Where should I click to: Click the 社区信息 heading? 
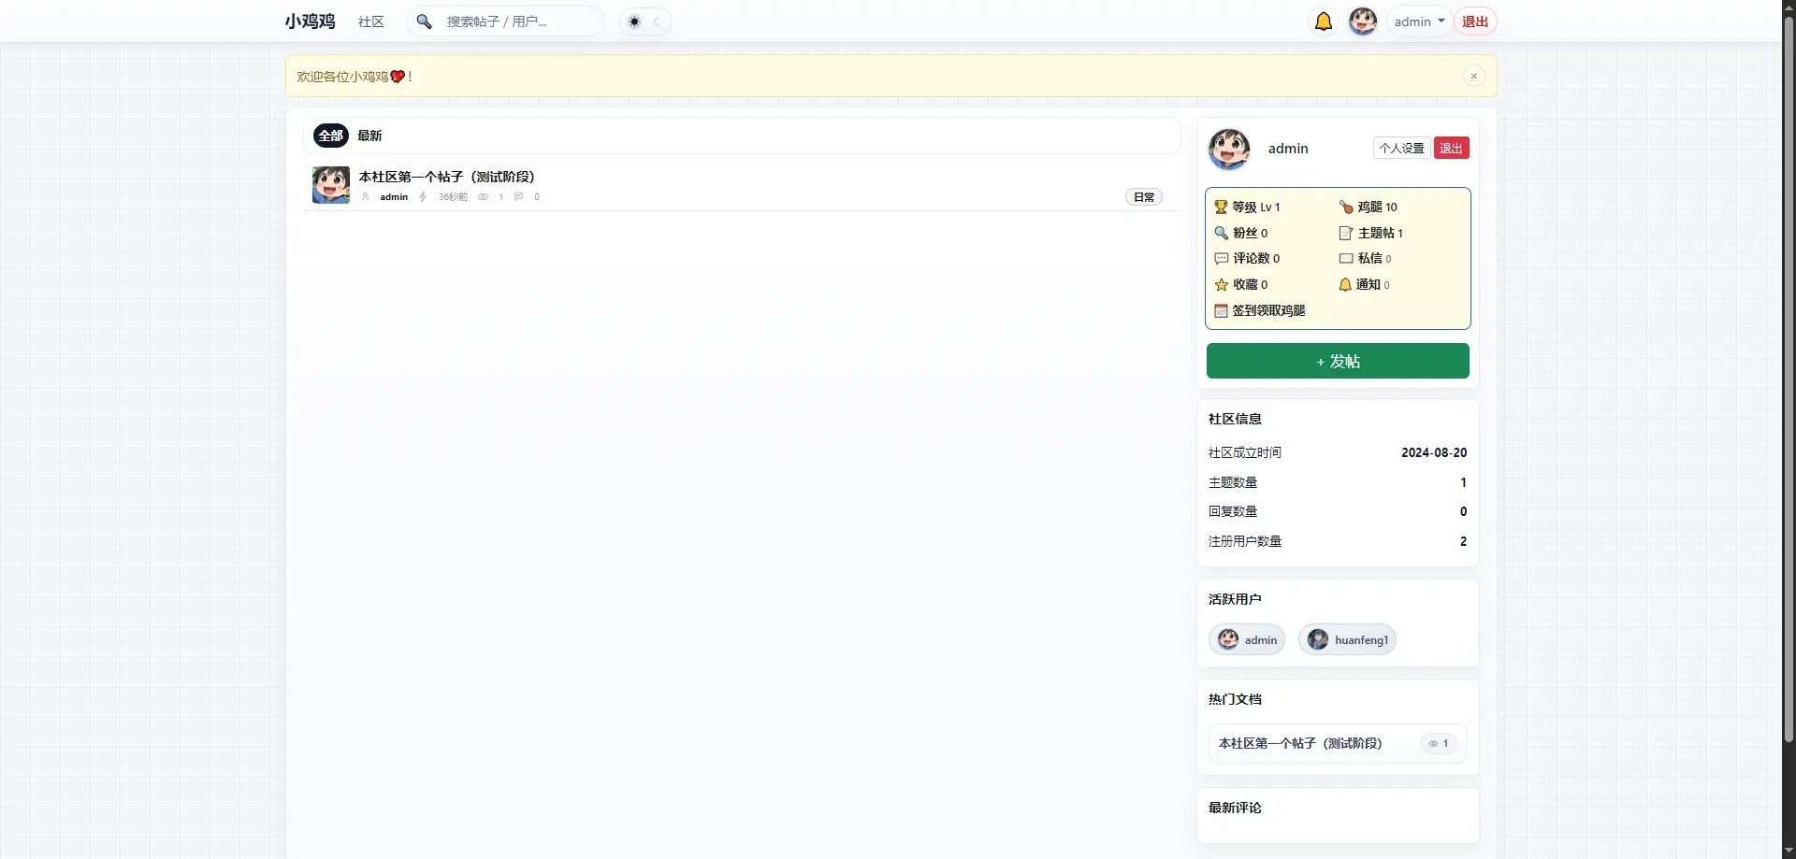tap(1235, 419)
